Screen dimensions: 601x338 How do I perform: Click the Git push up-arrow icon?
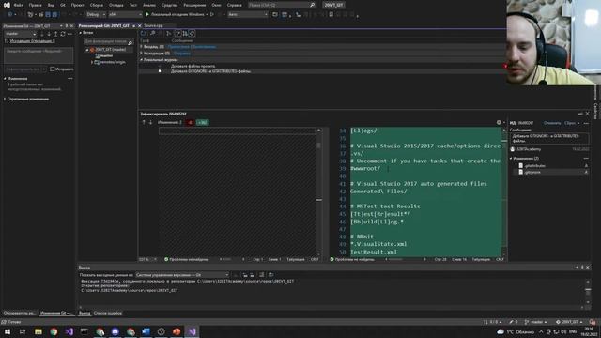pyautogui.click(x=55, y=34)
